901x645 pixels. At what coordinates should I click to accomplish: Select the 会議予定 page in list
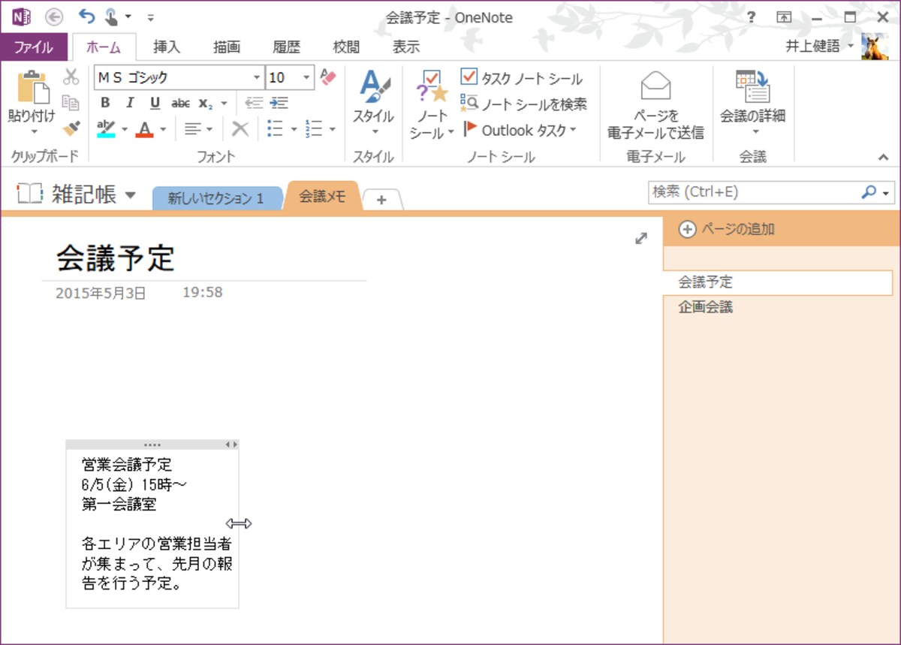(x=778, y=282)
